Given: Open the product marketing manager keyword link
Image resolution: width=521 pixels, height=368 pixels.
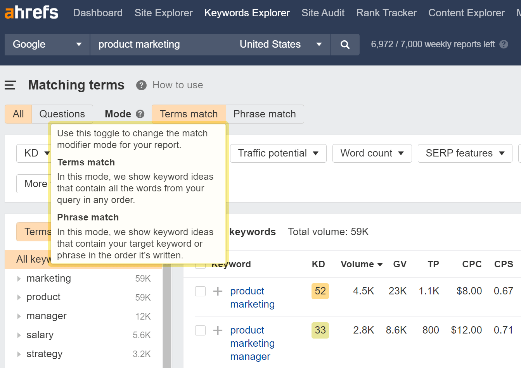Looking at the screenshot, I should click(252, 343).
